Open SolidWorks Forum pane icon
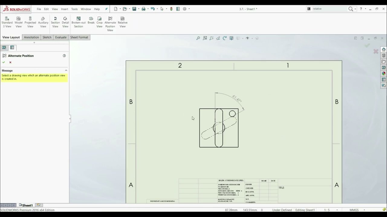 point(384,86)
